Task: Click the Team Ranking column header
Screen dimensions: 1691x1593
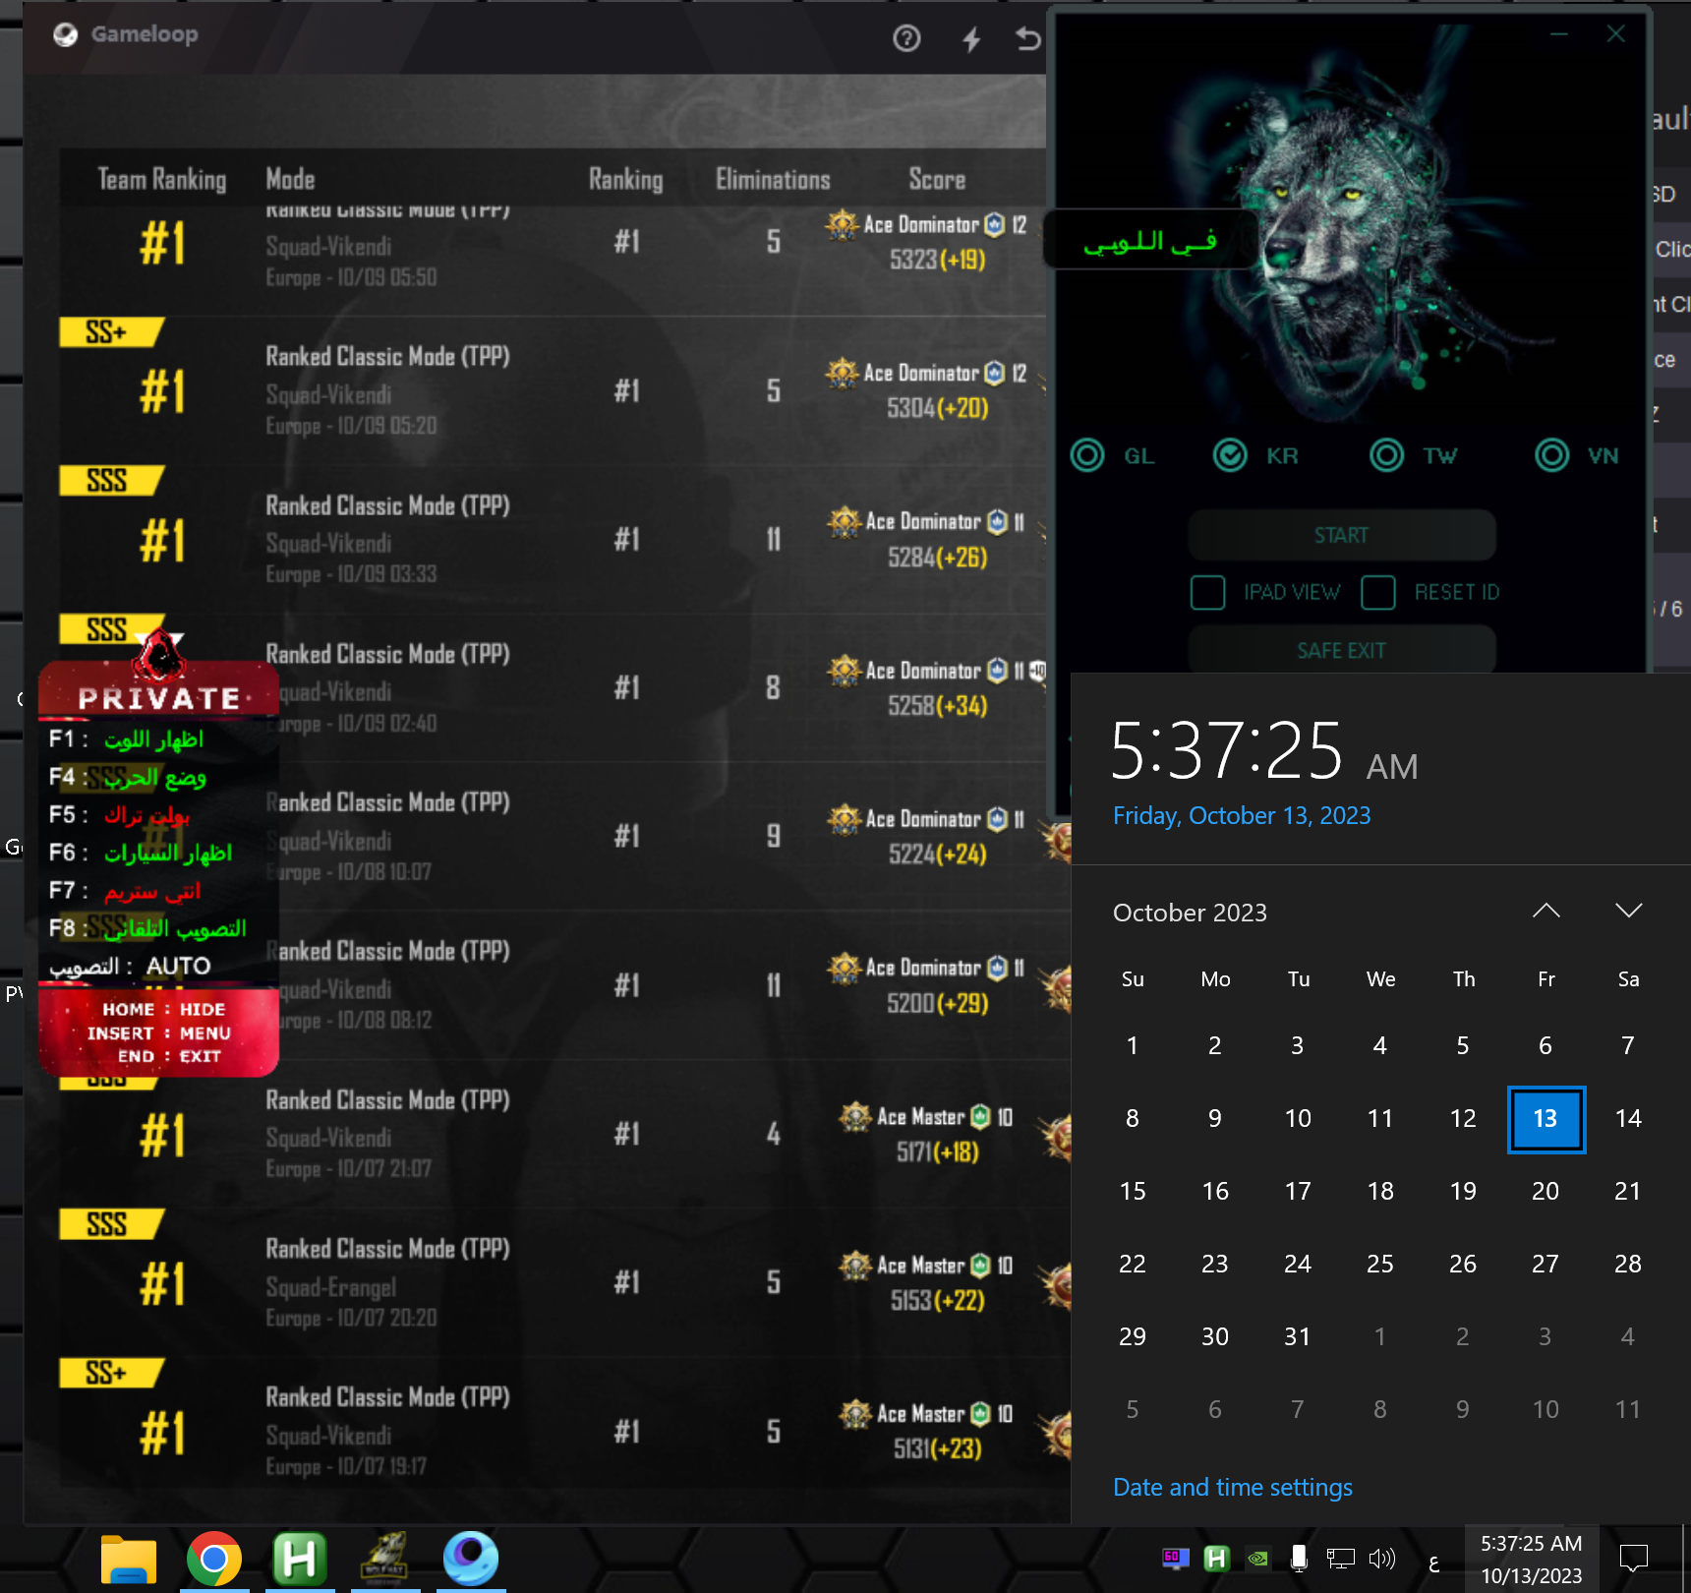Action: click(162, 179)
